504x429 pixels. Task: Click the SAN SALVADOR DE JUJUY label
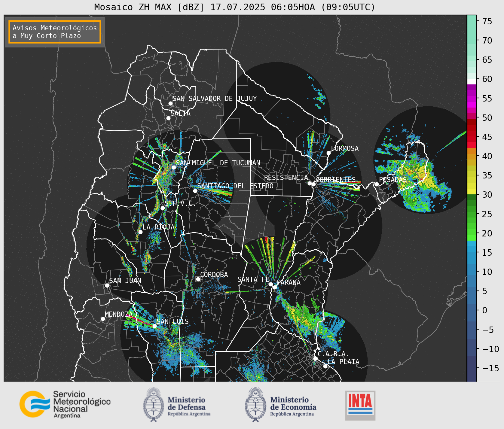coord(215,99)
